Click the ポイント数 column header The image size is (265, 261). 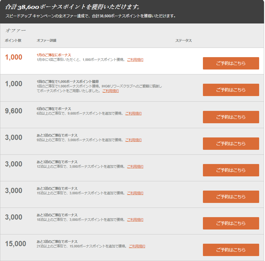[13, 40]
